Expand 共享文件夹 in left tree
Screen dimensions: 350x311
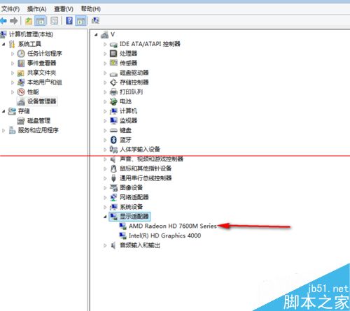pyautogui.click(x=13, y=73)
